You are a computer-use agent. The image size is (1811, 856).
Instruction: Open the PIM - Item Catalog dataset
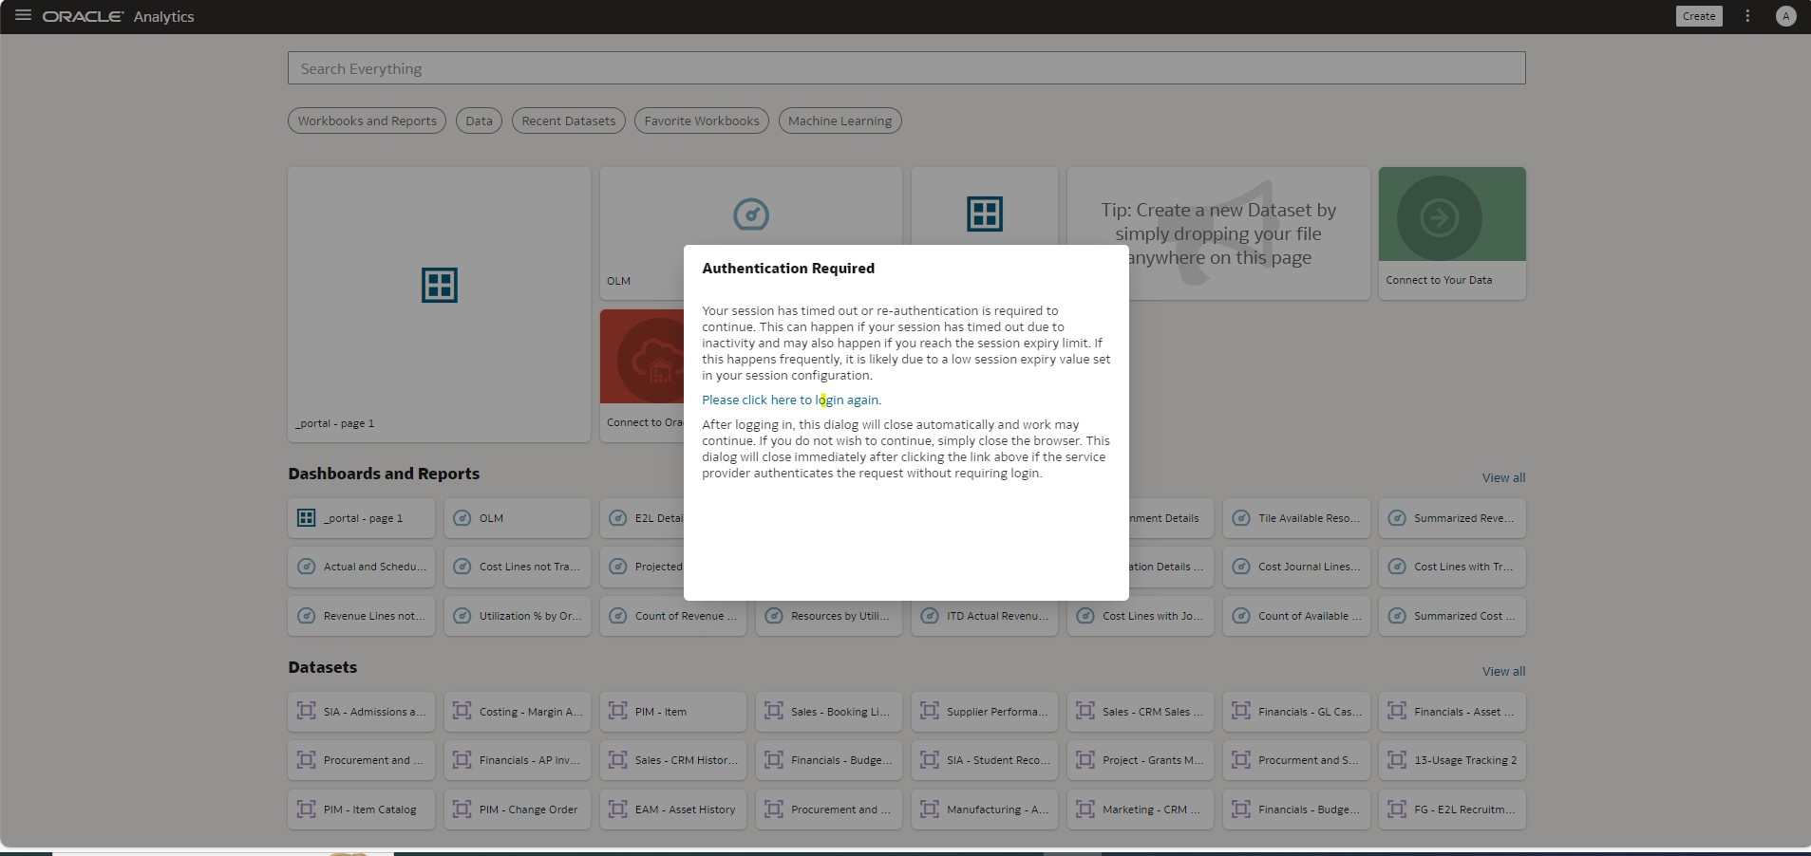pos(361,809)
